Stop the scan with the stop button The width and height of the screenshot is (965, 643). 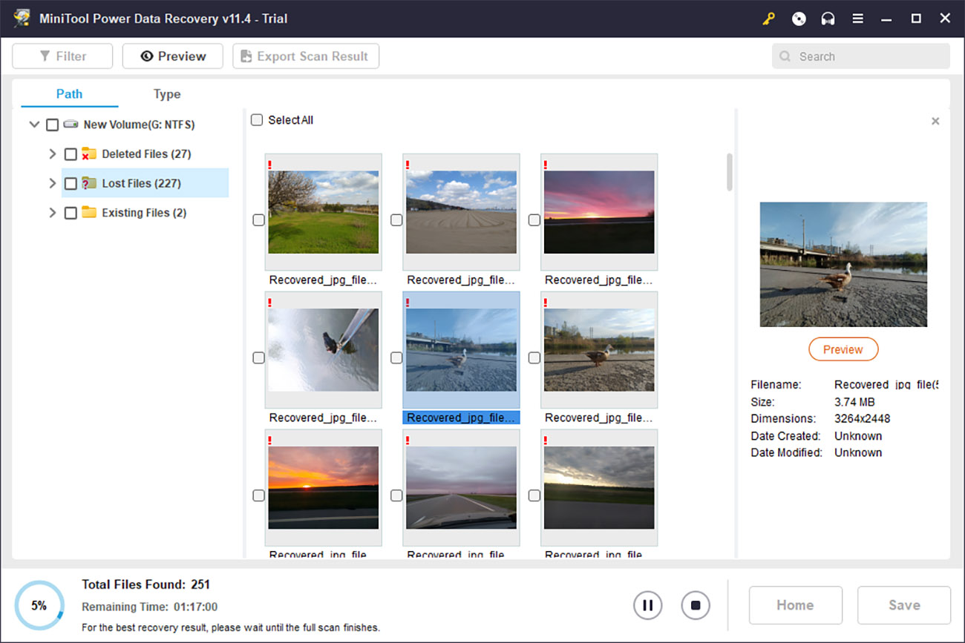(x=695, y=605)
